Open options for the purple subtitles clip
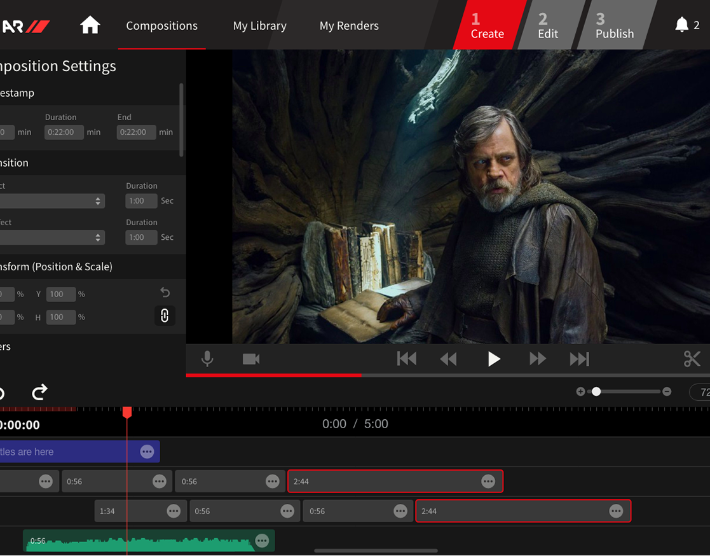The image size is (710, 556). click(147, 452)
